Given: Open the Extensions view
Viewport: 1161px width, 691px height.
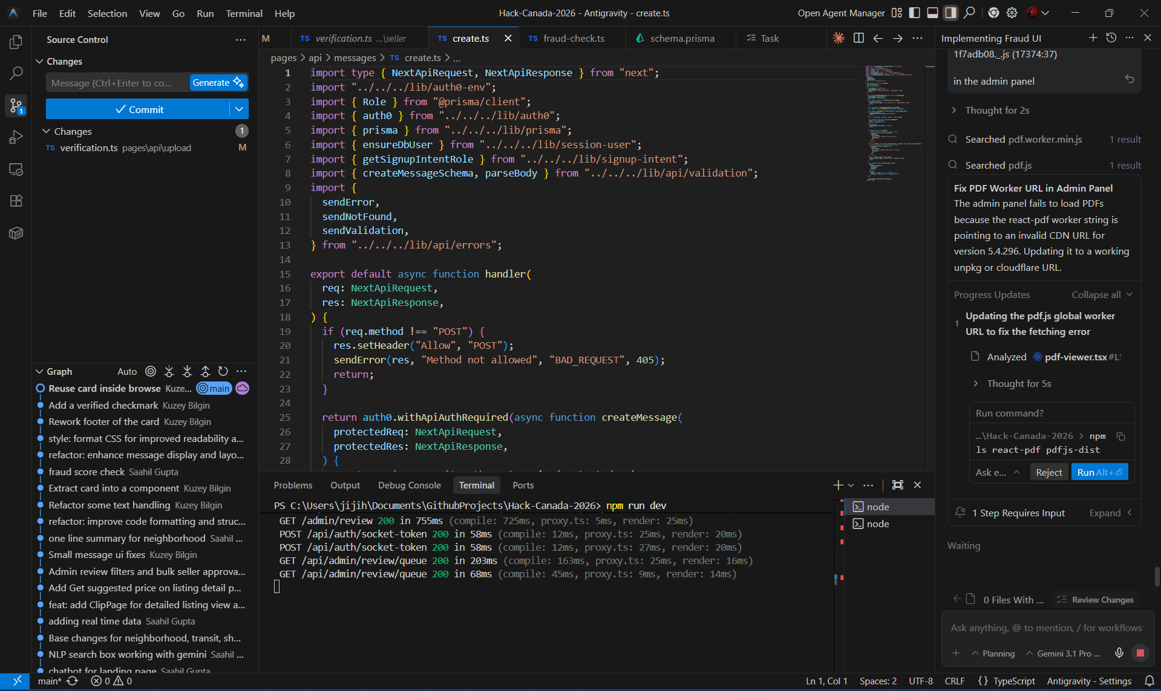Looking at the screenshot, I should 16,201.
